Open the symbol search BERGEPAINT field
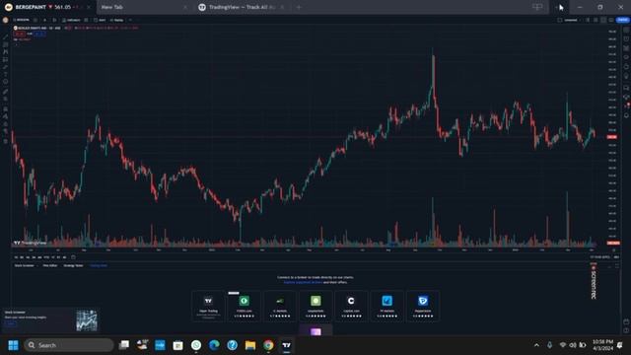The image size is (631, 355). (21, 20)
